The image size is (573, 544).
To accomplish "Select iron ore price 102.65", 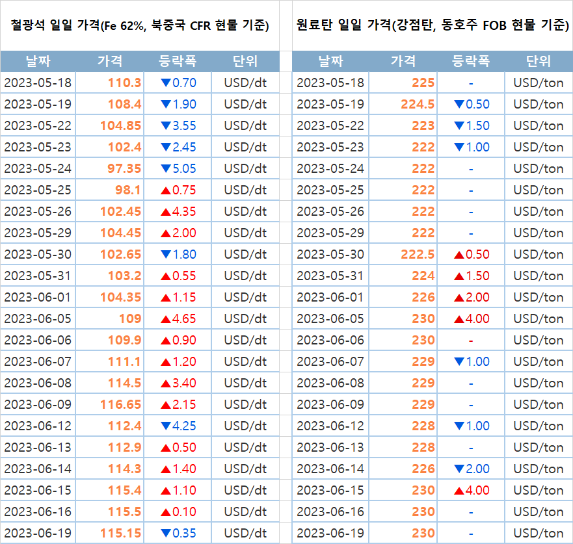I will (120, 255).
